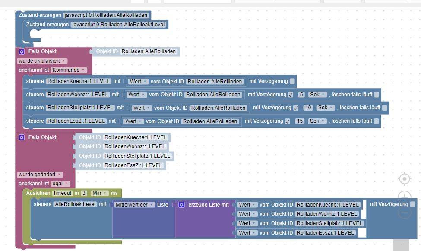Expand the Mittelwert der list operation dropdown

(x=134, y=205)
